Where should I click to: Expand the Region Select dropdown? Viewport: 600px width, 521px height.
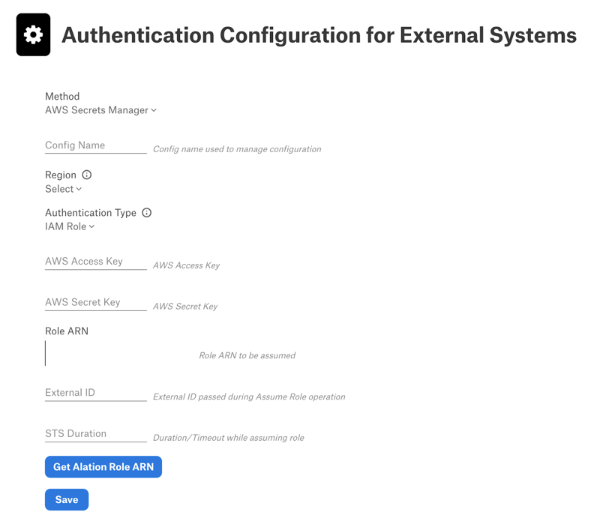click(64, 189)
